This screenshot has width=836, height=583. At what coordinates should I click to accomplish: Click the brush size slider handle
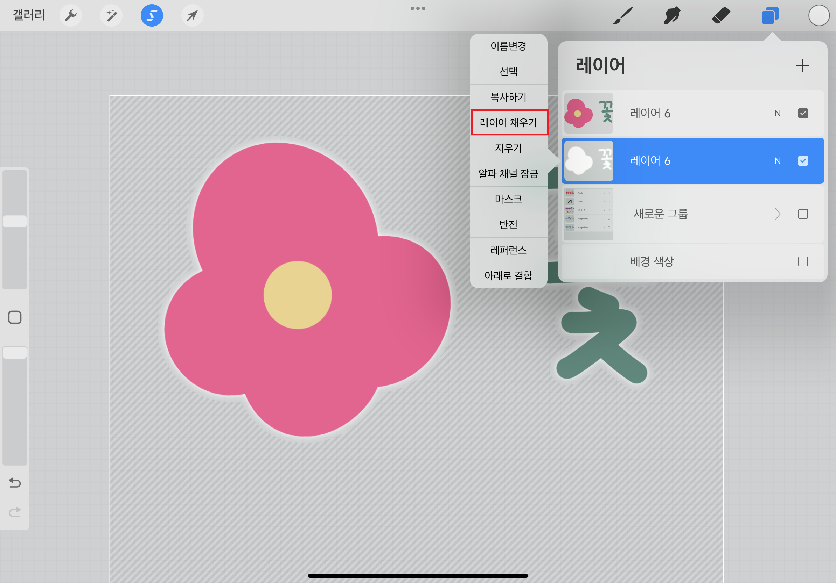pyautogui.click(x=15, y=221)
